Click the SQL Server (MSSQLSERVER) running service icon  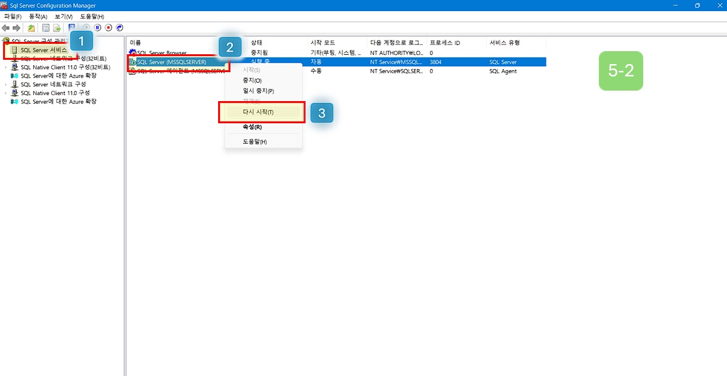(x=132, y=62)
